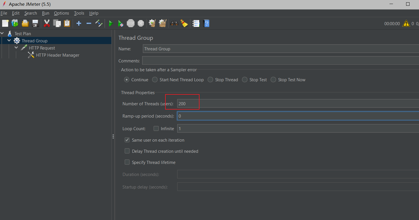
Task: Click the Clear All results icon
Action: [163, 23]
